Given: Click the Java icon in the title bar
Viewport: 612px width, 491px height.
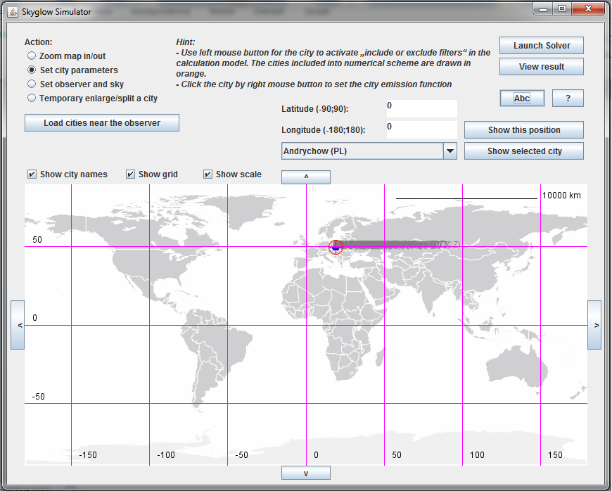Looking at the screenshot, I should (x=13, y=12).
